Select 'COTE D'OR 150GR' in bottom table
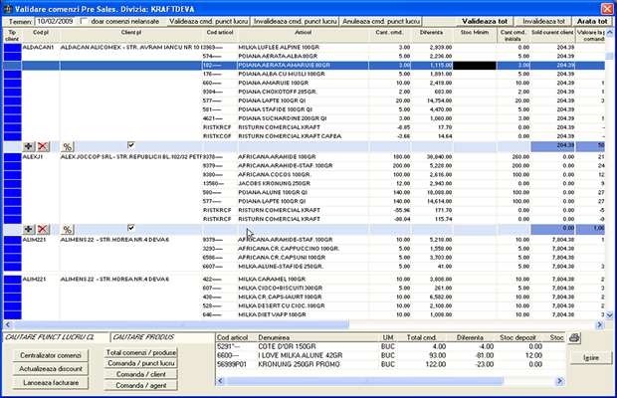Viewport: 617px width, 398px height. pyautogui.click(x=390, y=347)
